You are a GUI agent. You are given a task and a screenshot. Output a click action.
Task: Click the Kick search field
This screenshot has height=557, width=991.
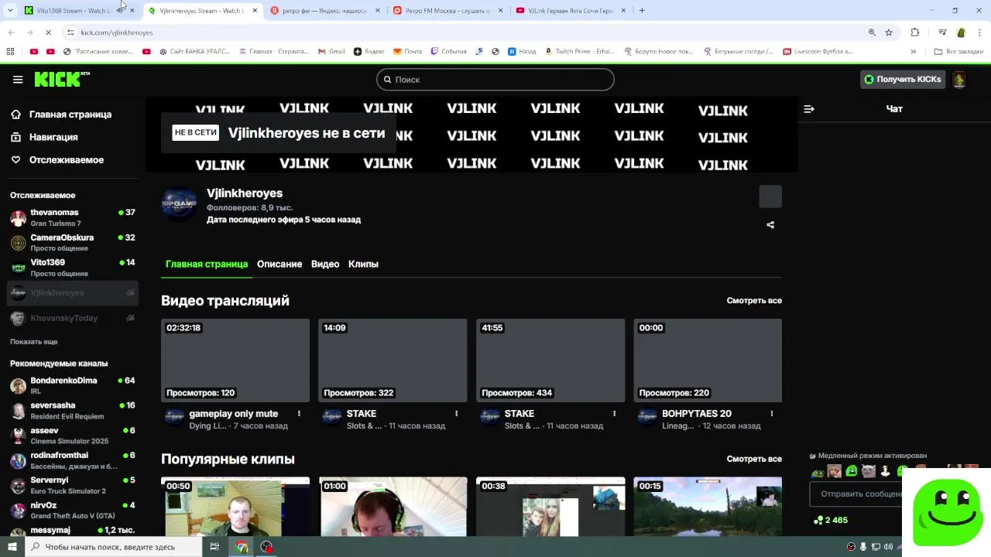[x=495, y=80]
